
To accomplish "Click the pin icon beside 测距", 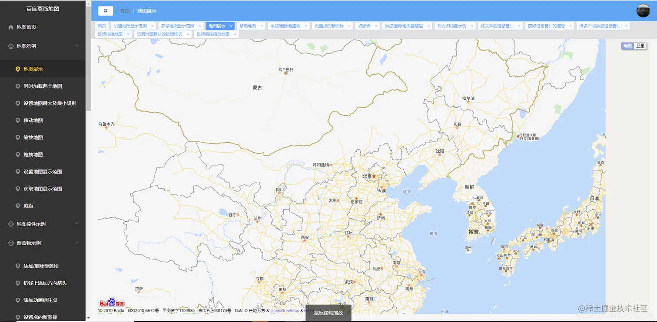I will (x=18, y=206).
